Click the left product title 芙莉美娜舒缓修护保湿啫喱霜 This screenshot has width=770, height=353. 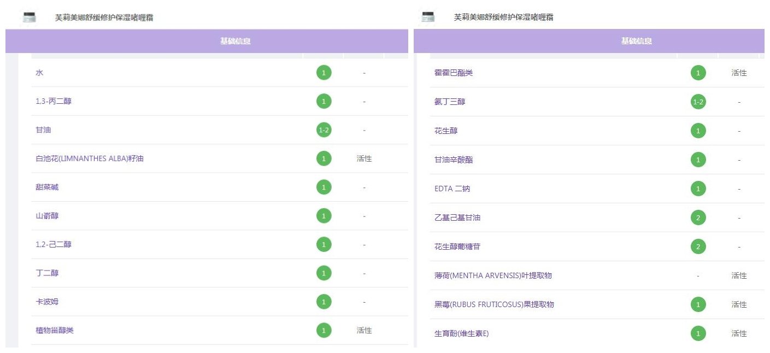tap(104, 17)
